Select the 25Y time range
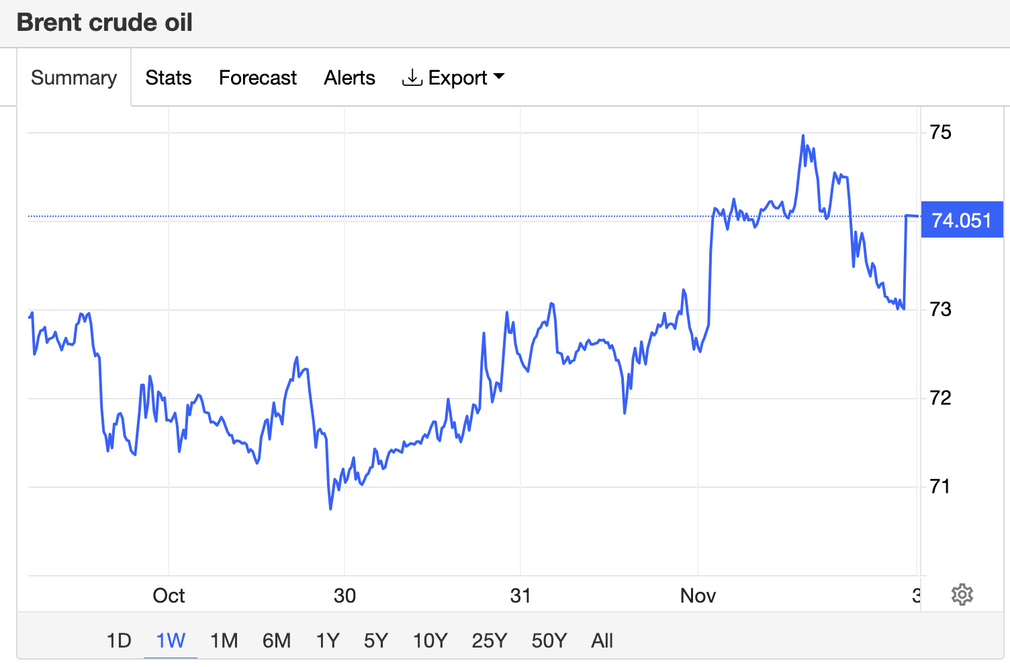The width and height of the screenshot is (1010, 667). pos(490,641)
